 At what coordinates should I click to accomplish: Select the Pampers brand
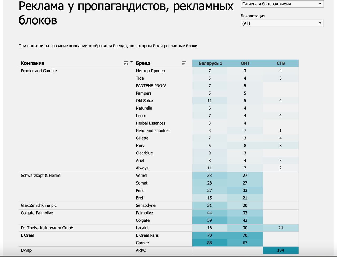[x=144, y=93]
